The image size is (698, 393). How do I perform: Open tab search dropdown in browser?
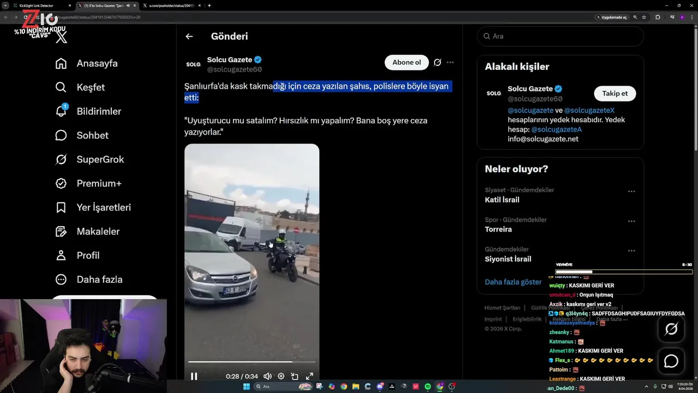pos(5,5)
